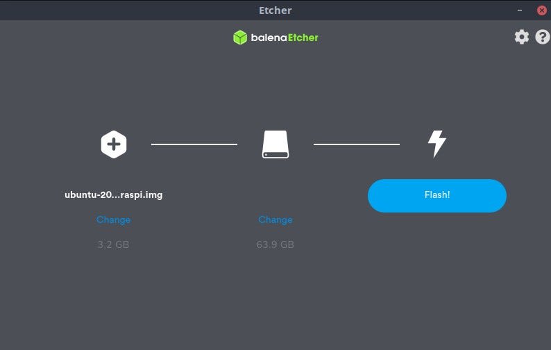Start writing with the Flash! button

(437, 196)
